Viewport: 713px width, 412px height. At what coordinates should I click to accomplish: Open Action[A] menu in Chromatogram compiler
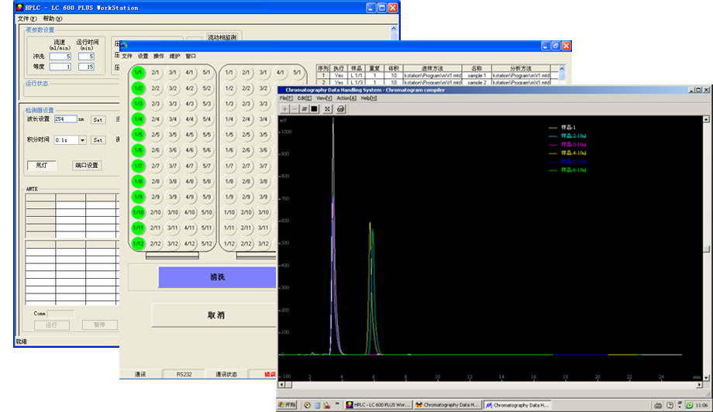(346, 98)
